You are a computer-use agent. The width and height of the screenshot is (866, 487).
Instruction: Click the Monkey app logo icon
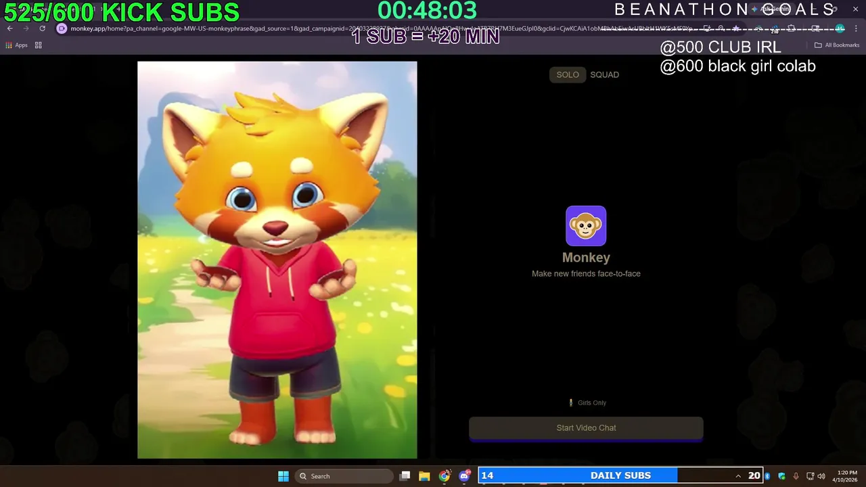pyautogui.click(x=586, y=226)
